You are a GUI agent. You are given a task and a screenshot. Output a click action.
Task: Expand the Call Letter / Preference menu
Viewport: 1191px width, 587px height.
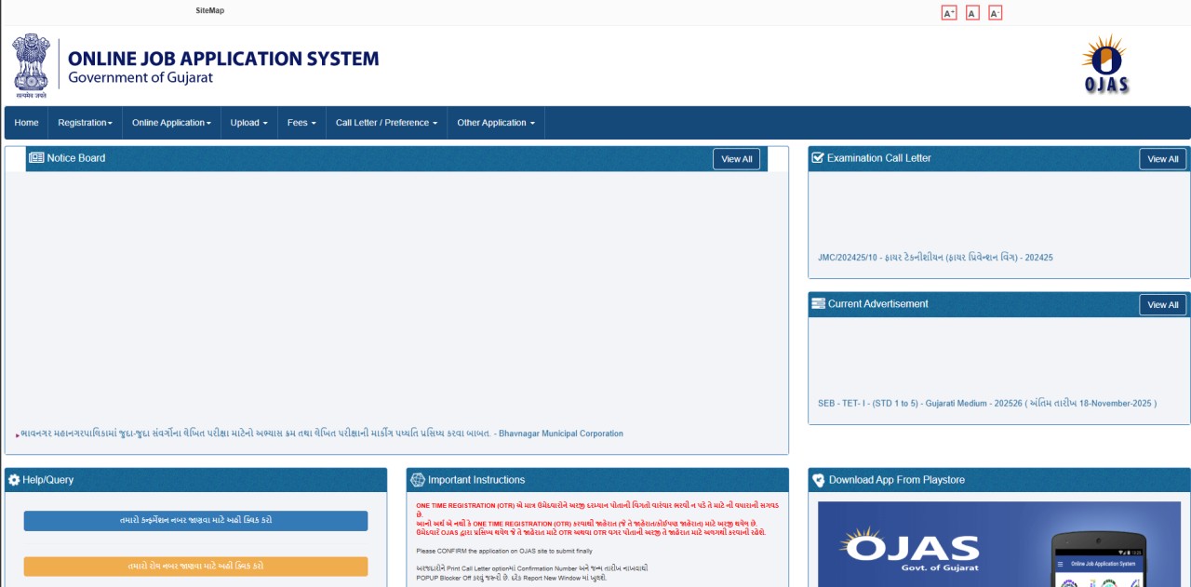pos(386,123)
